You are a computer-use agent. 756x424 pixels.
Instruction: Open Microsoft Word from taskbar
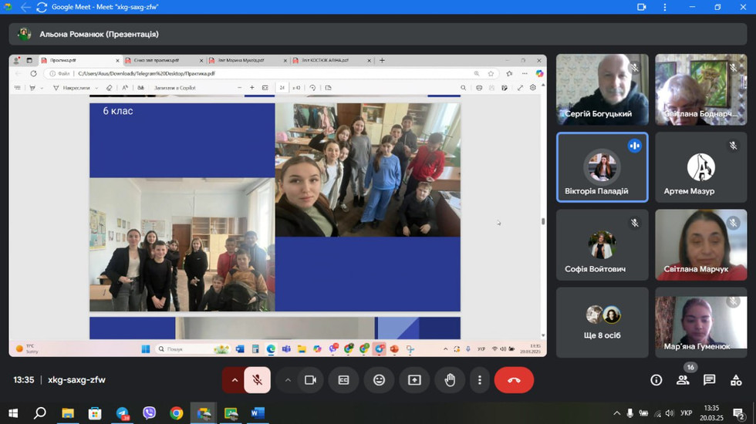258,413
